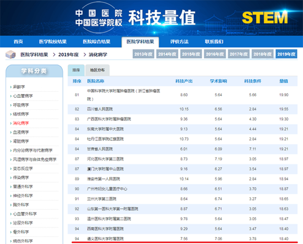Click the 科技条件 column header

tap(252, 81)
